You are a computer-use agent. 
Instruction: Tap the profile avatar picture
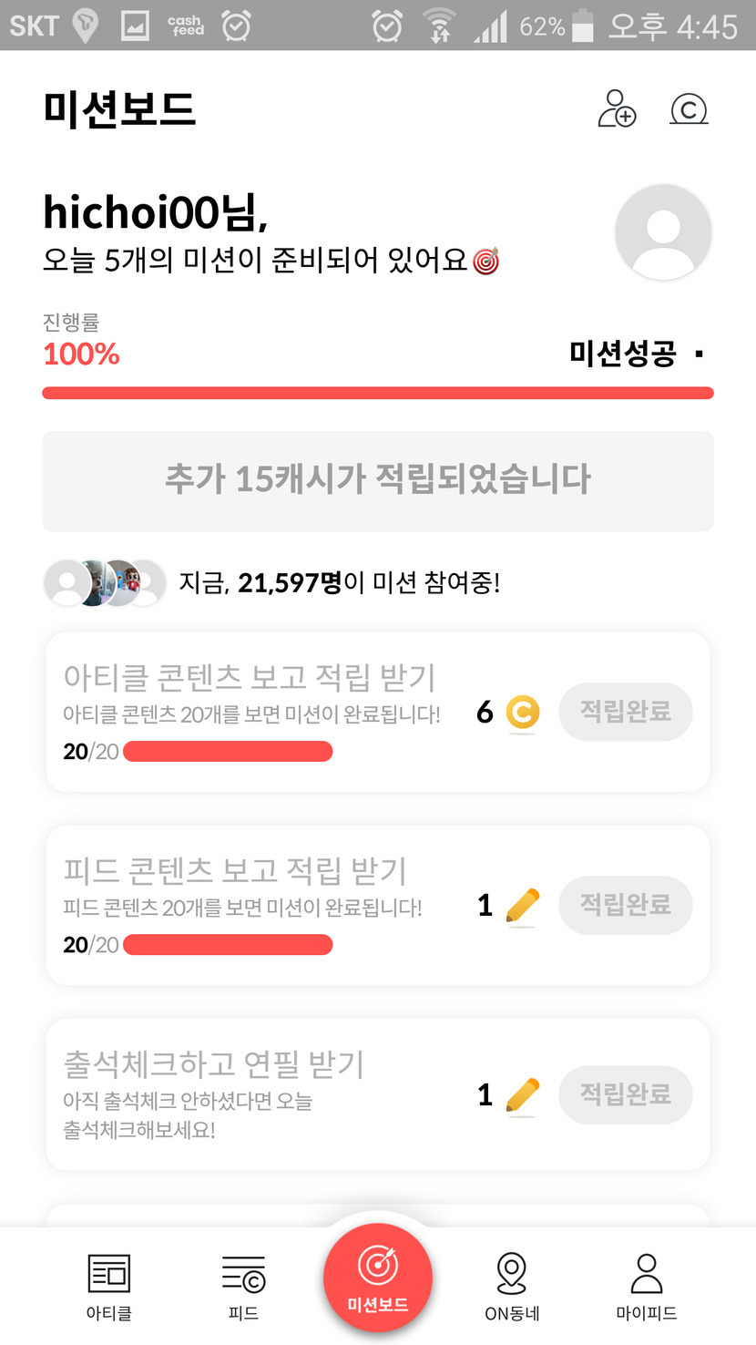[663, 232]
